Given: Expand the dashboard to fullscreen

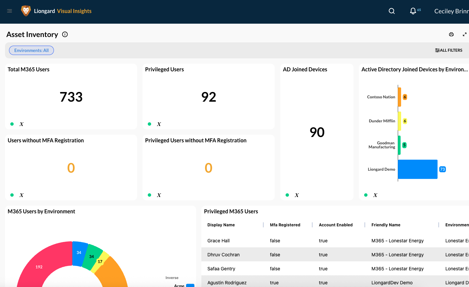Looking at the screenshot, I should coord(465,34).
